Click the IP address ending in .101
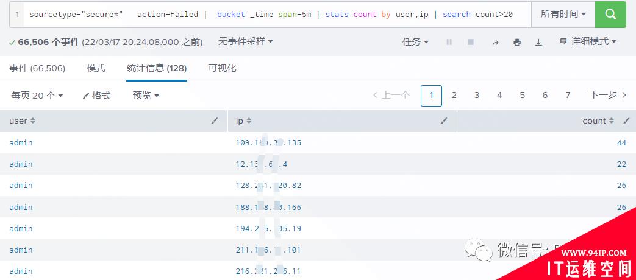 [268, 250]
